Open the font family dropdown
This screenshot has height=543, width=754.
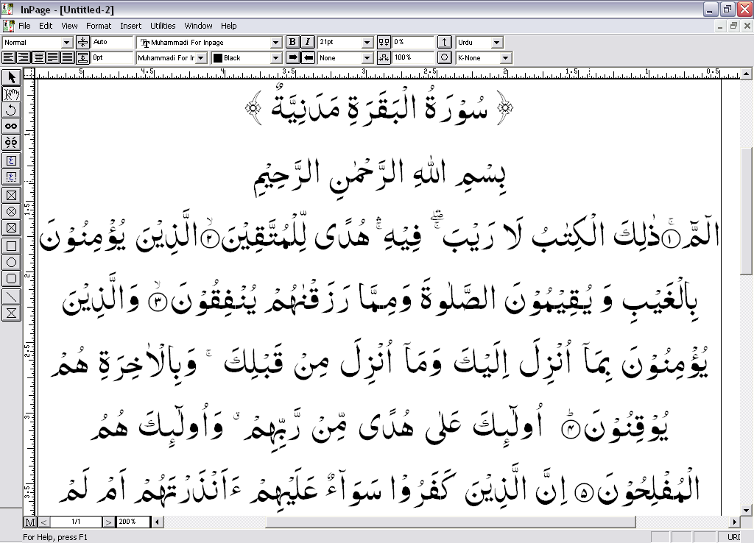pyautogui.click(x=275, y=42)
